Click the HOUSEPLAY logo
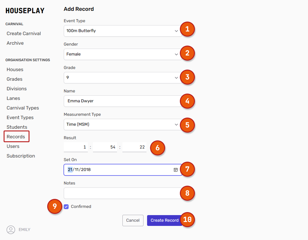Viewport: 308px width, 240px height. coord(25,11)
